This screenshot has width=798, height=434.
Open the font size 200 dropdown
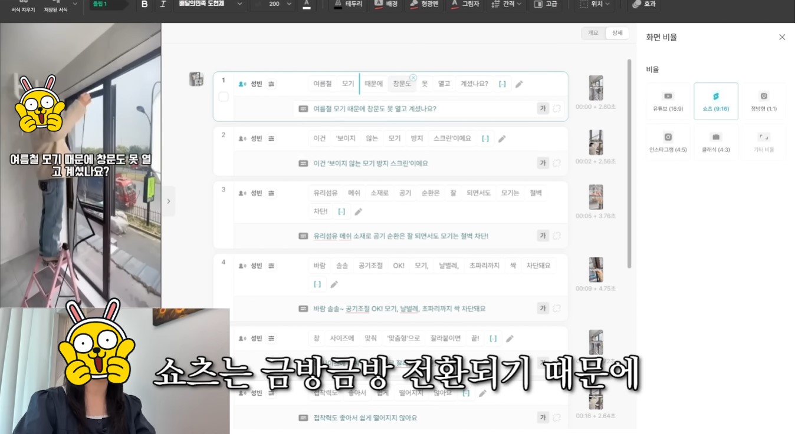tap(272, 4)
